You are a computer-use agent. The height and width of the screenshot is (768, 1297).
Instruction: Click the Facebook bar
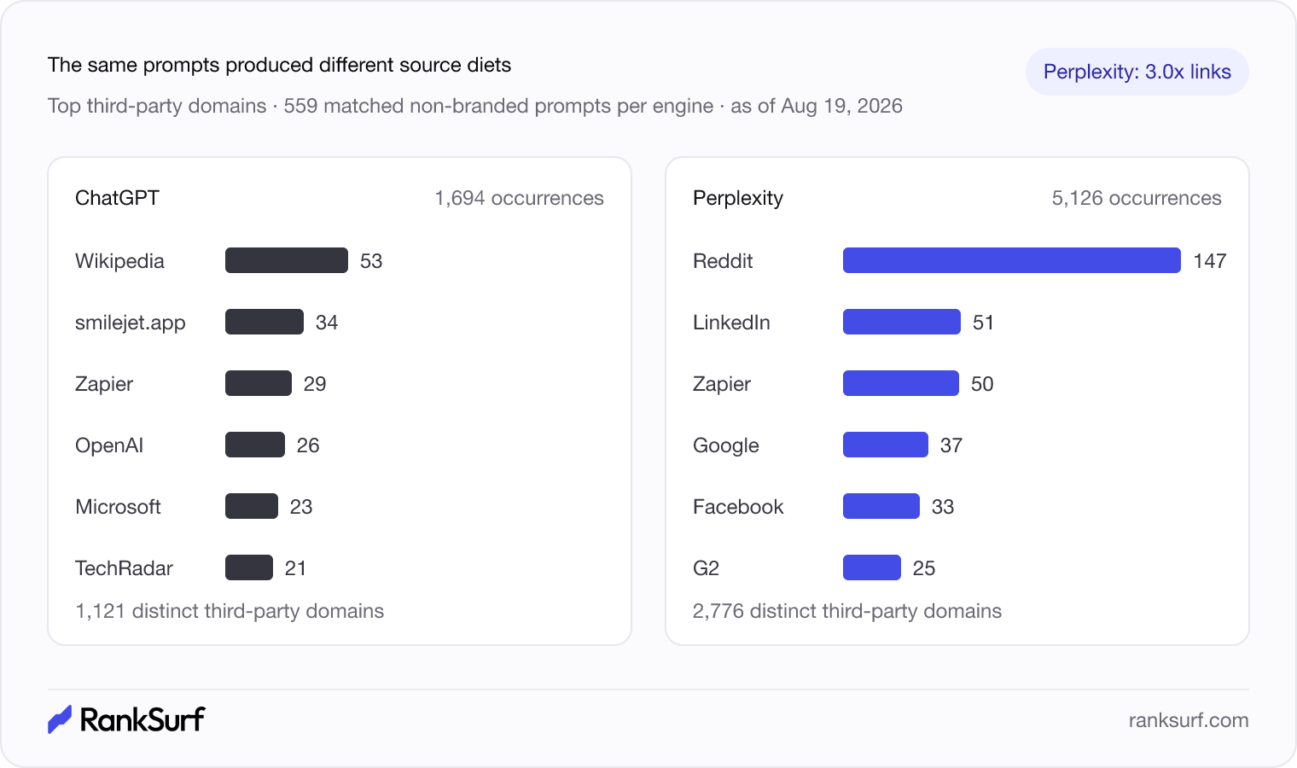(x=881, y=506)
